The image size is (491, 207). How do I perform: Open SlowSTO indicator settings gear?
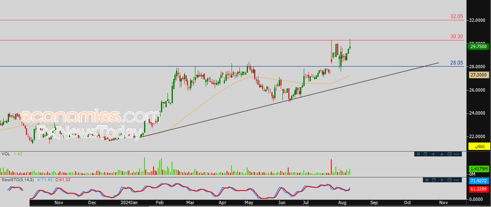pos(450,180)
